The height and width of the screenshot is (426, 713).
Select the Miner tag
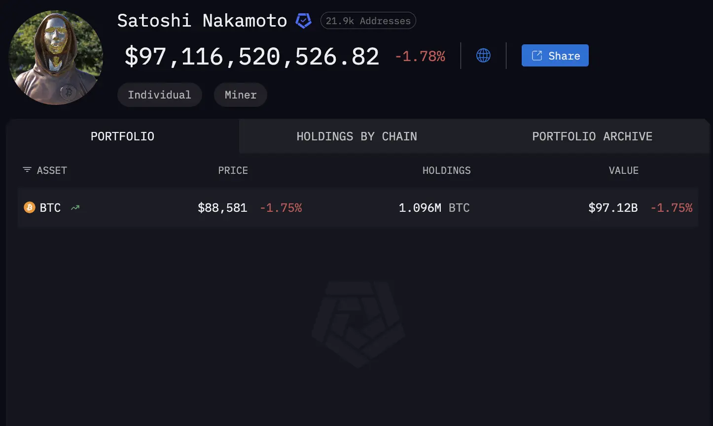240,95
